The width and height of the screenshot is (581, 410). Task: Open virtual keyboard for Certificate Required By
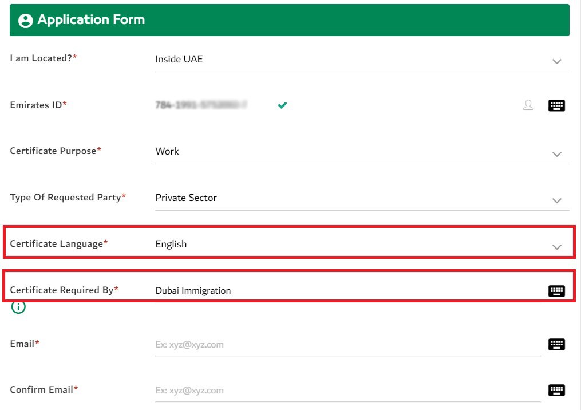pyautogui.click(x=556, y=291)
